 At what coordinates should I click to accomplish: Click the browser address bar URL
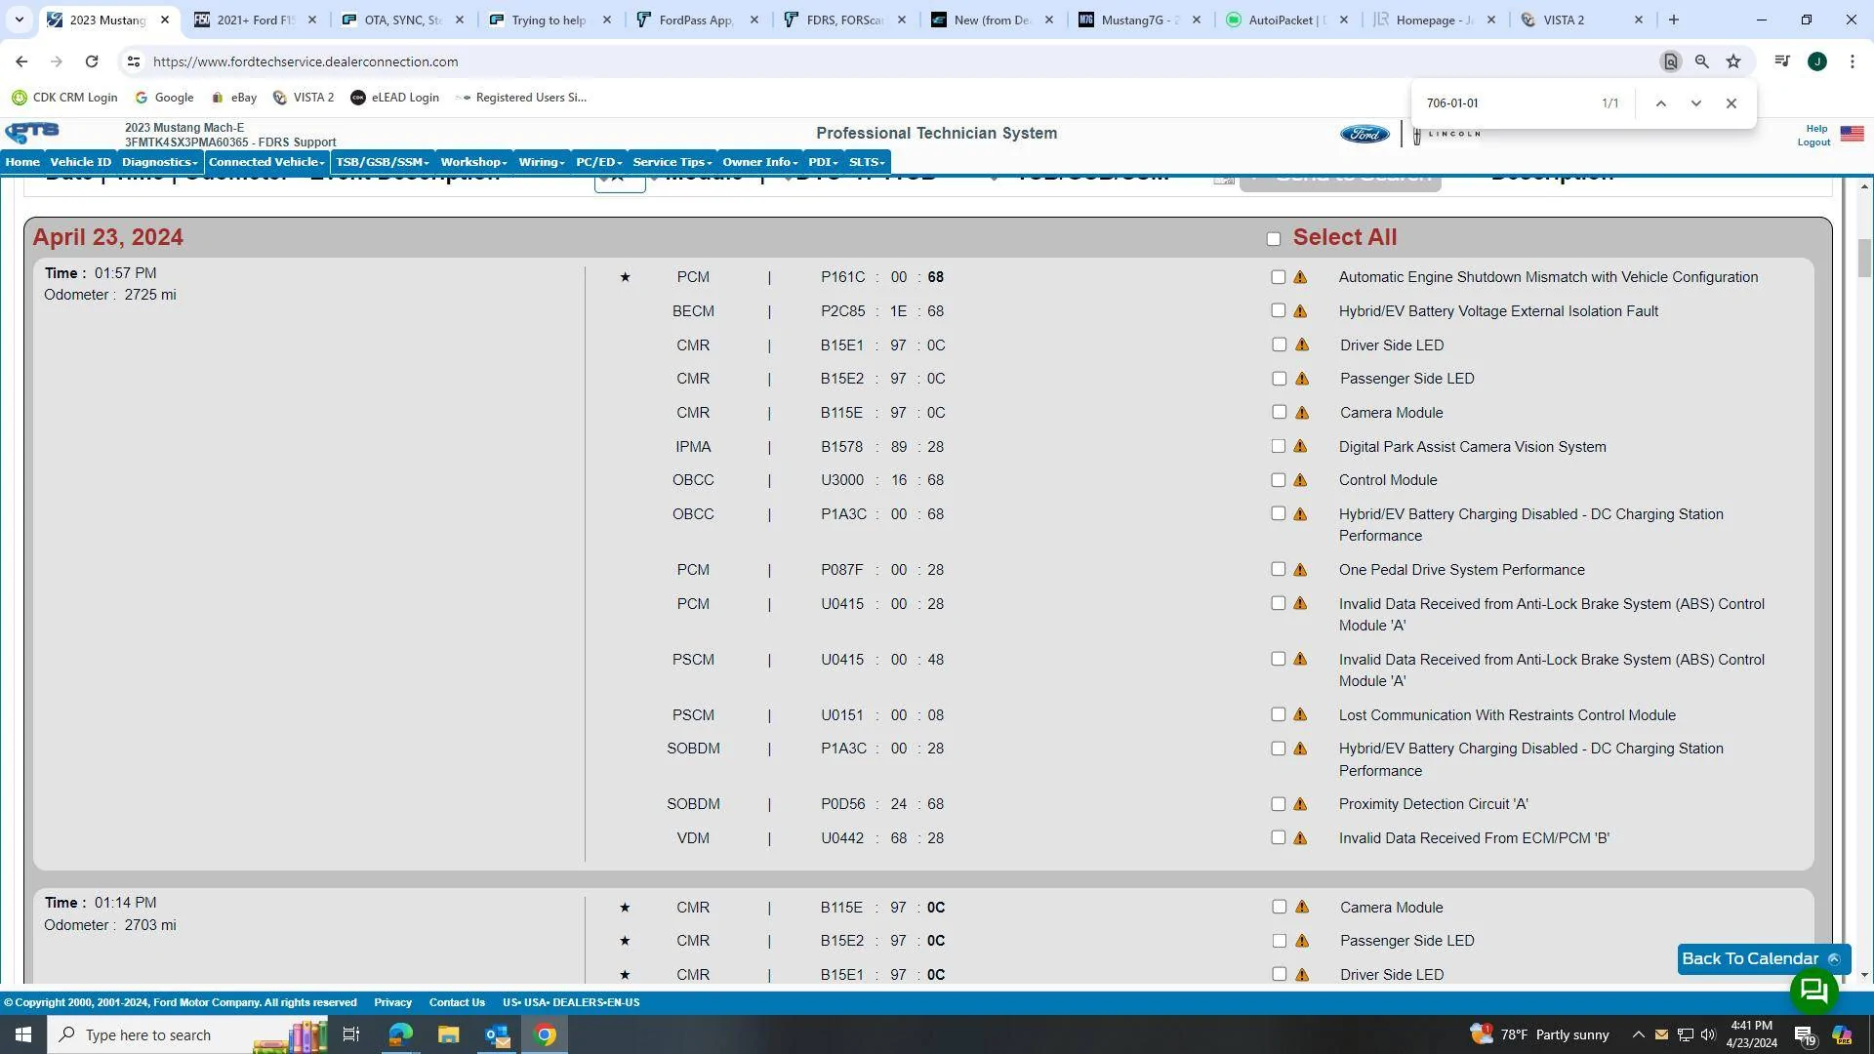(306, 61)
